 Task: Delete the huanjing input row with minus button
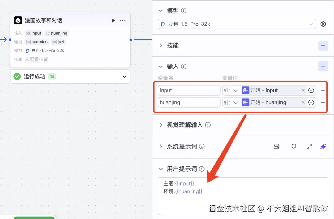pos(323,102)
